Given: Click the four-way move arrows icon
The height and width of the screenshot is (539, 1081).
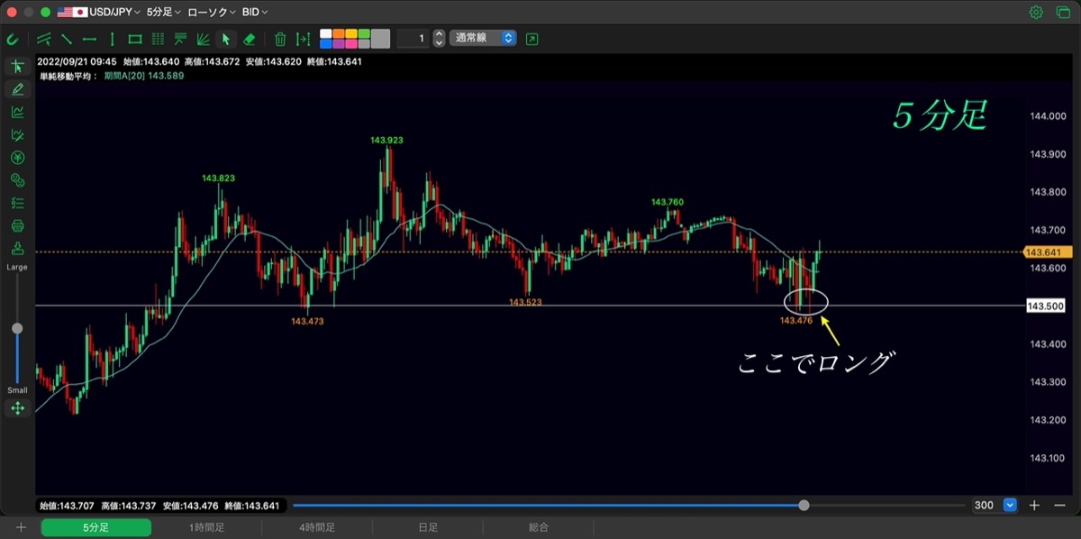Looking at the screenshot, I should (17, 408).
